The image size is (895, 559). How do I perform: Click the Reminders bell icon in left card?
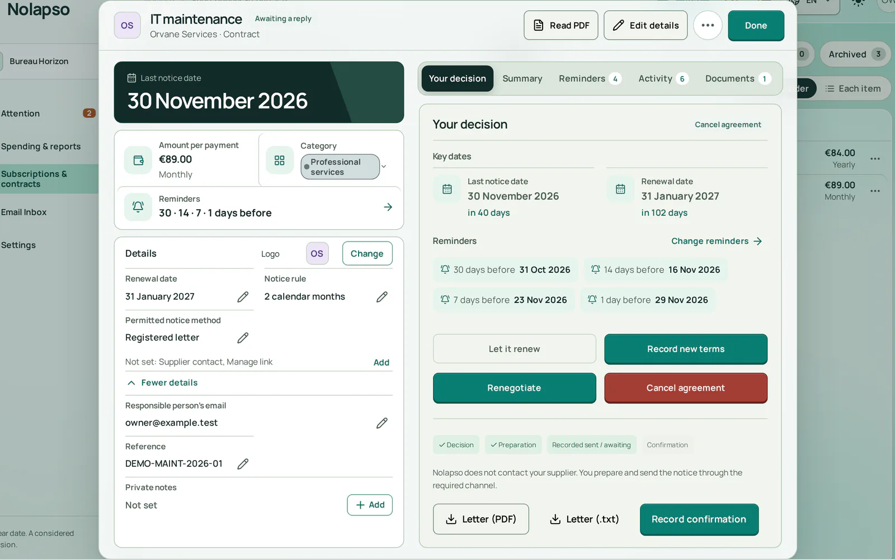[138, 207]
